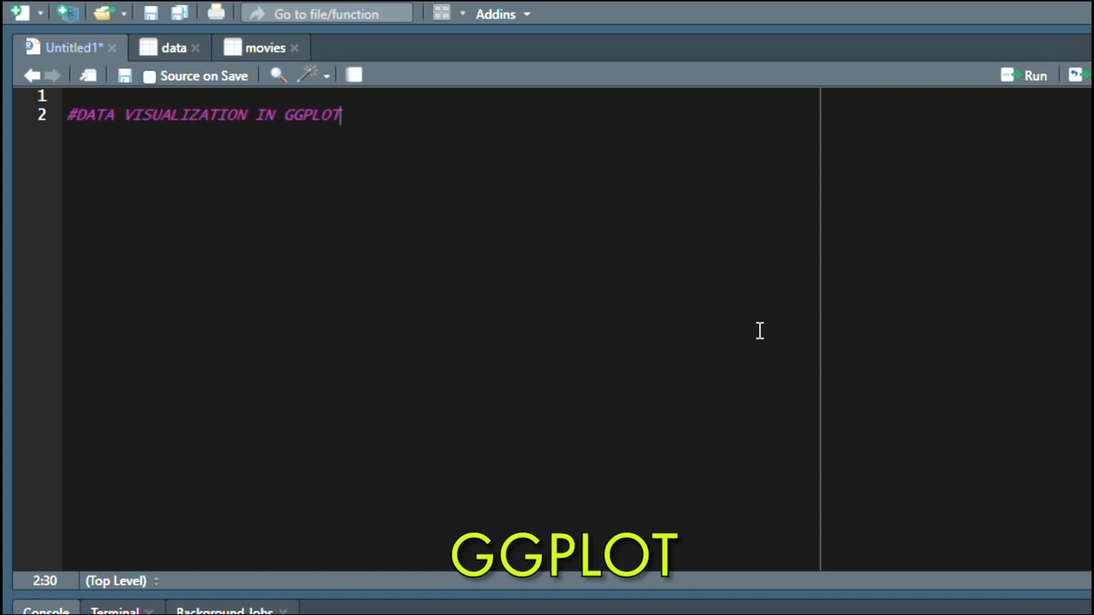Run the current line with Run
Image resolution: width=1094 pixels, height=615 pixels.
(1024, 75)
